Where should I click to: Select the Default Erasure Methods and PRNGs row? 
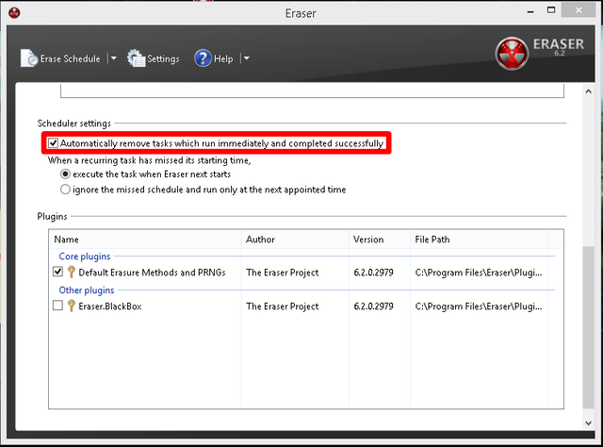(x=152, y=273)
